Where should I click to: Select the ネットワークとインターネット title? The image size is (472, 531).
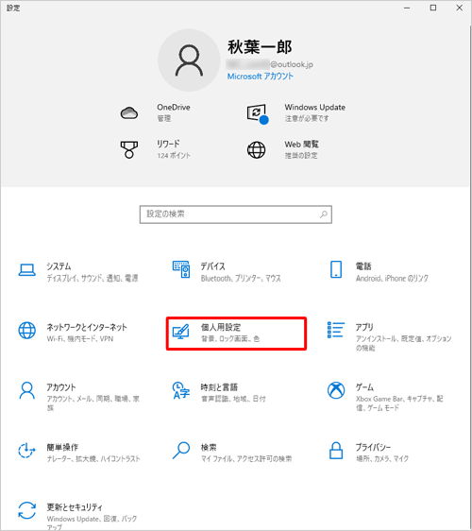pos(87,327)
